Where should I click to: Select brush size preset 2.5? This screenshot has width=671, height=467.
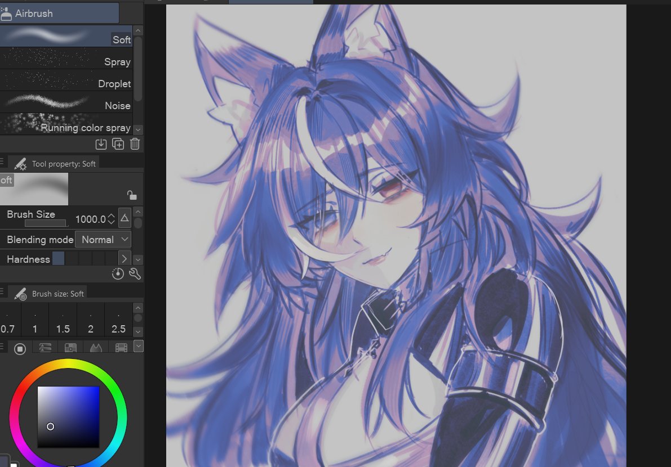(x=118, y=321)
